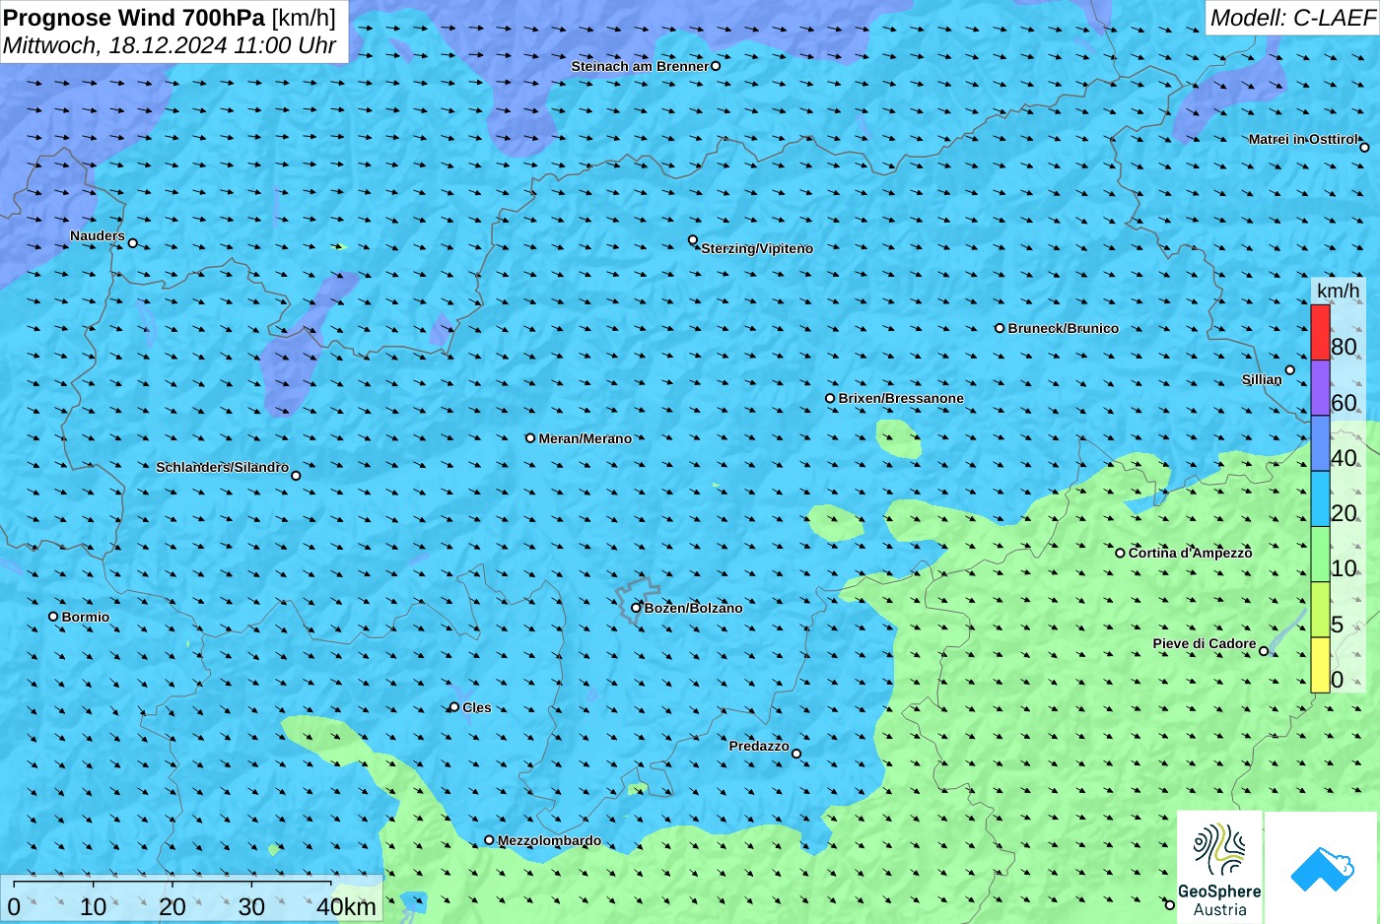
Task: Click the Bormio label text
Action: 86,617
